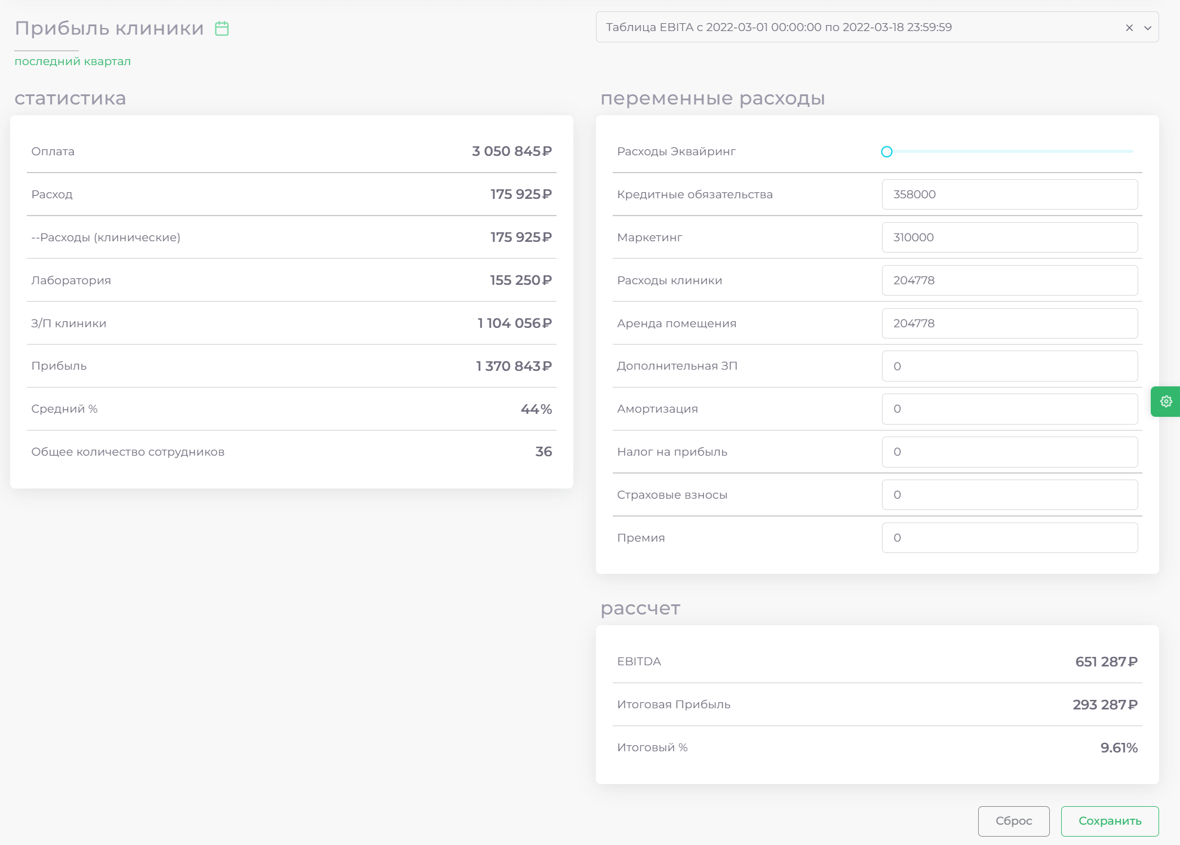The height and width of the screenshot is (845, 1180).
Task: Focus the Аренда помещения input field
Action: pyautogui.click(x=1010, y=323)
